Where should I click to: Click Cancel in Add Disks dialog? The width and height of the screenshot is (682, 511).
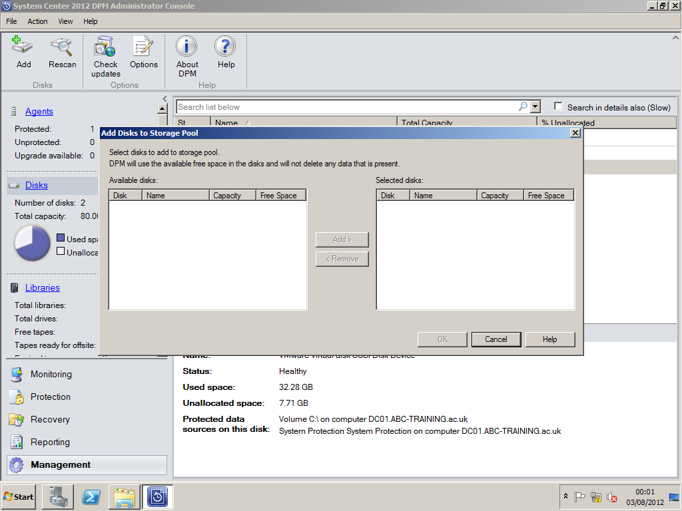[496, 339]
